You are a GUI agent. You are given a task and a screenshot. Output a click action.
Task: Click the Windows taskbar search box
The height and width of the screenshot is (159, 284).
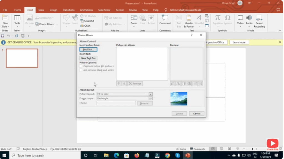pyautogui.click(x=45, y=155)
